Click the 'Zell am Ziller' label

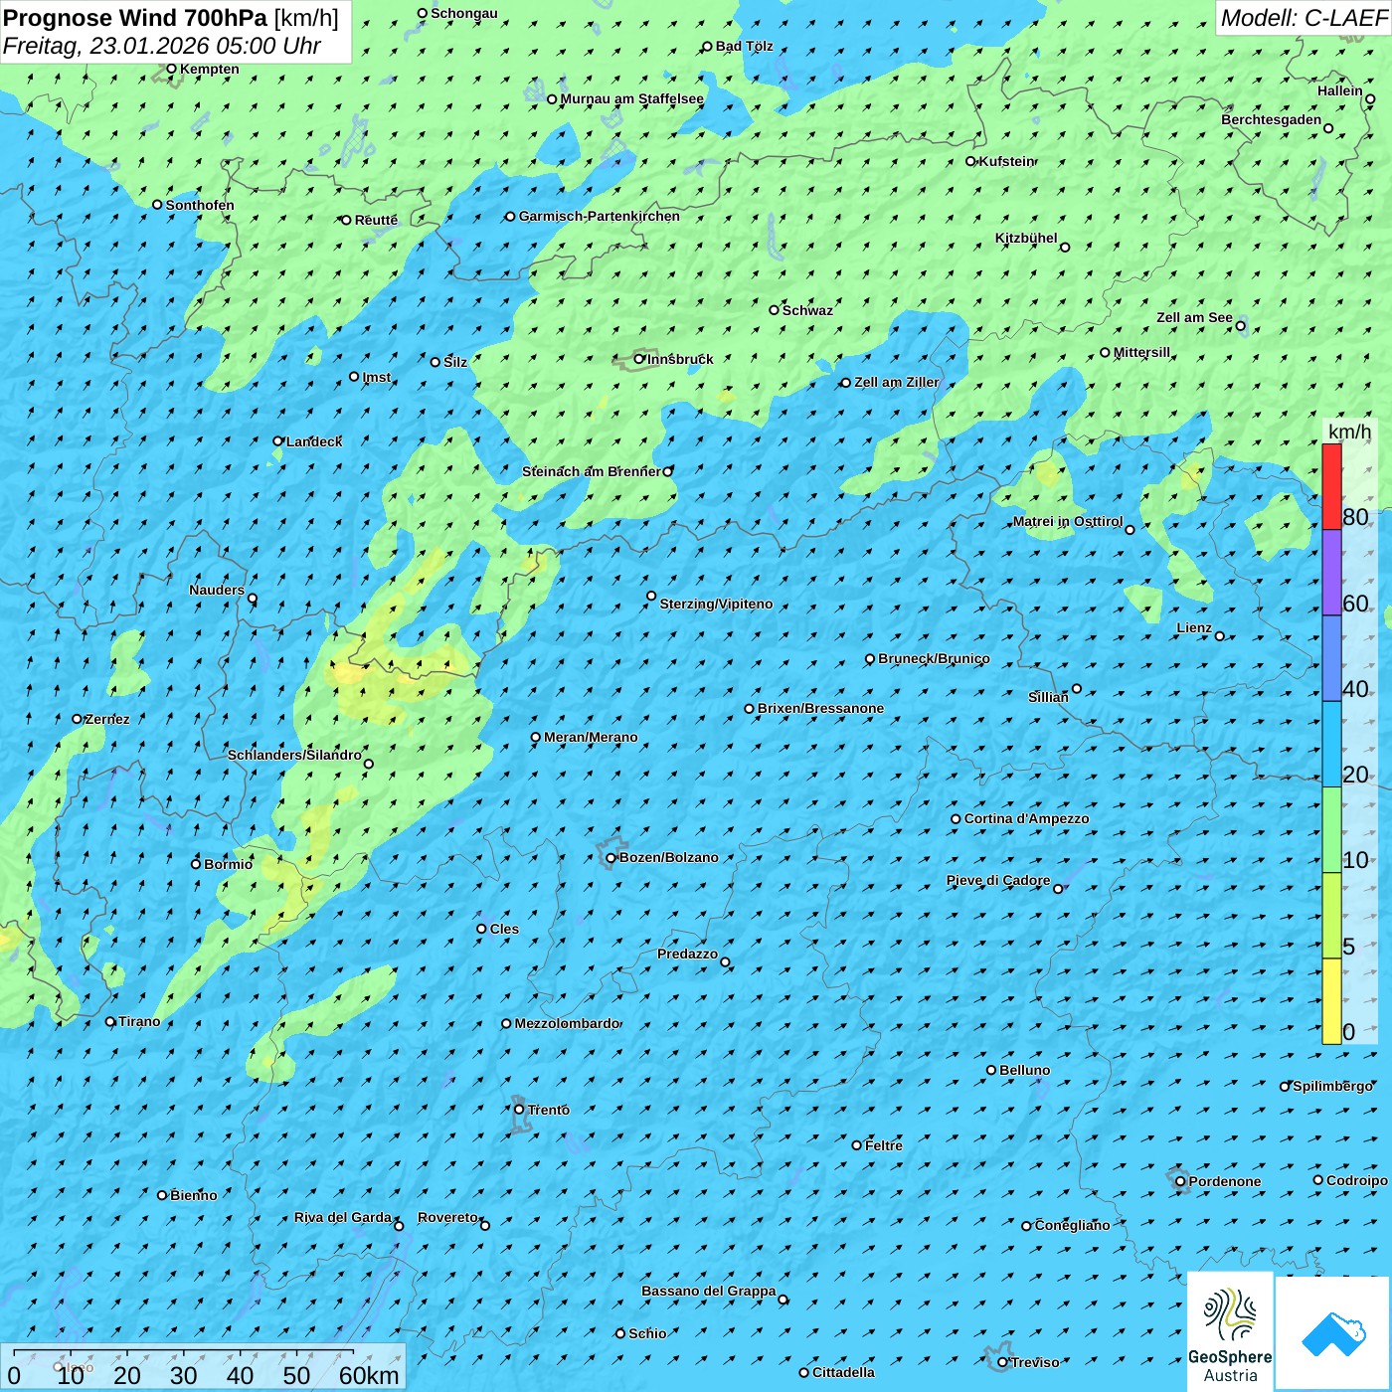coord(897,382)
